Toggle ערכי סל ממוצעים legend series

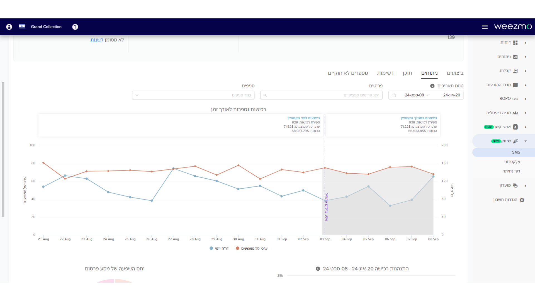[252, 248]
